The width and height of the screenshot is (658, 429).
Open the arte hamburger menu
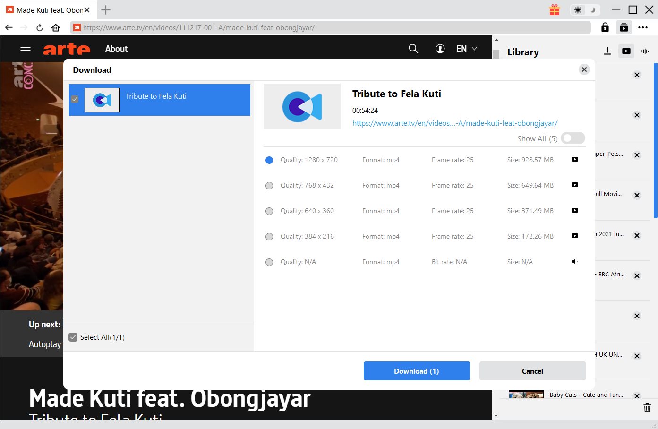[26, 49]
